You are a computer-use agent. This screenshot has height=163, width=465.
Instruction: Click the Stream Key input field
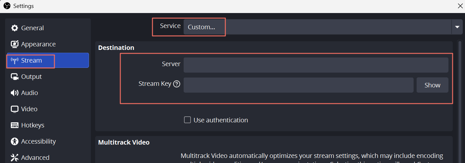(299, 85)
